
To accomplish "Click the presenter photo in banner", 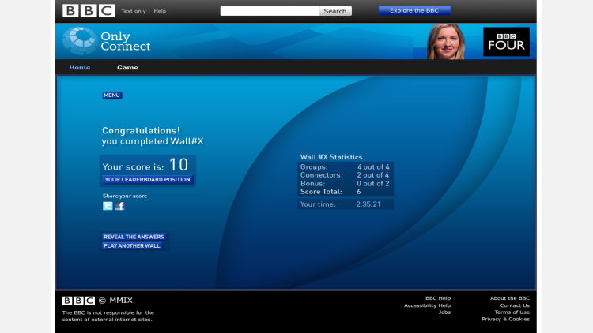I will pyautogui.click(x=446, y=42).
